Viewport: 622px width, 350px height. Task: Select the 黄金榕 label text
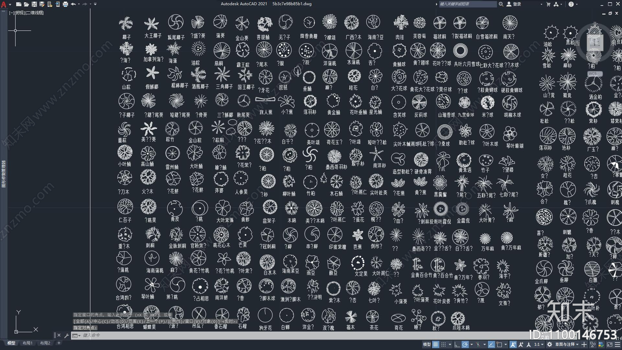(334, 112)
